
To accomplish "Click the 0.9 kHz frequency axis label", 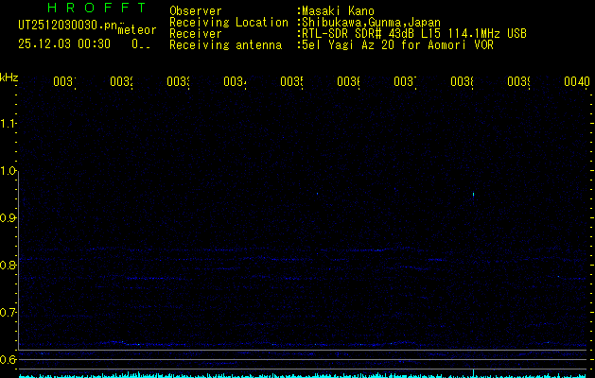I will tap(8, 218).
